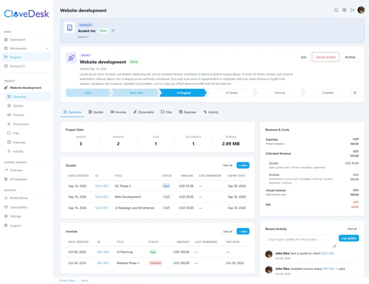Viewport: 369px width, 284px height.
Task: Click the project rocket icon
Action: 71,58
